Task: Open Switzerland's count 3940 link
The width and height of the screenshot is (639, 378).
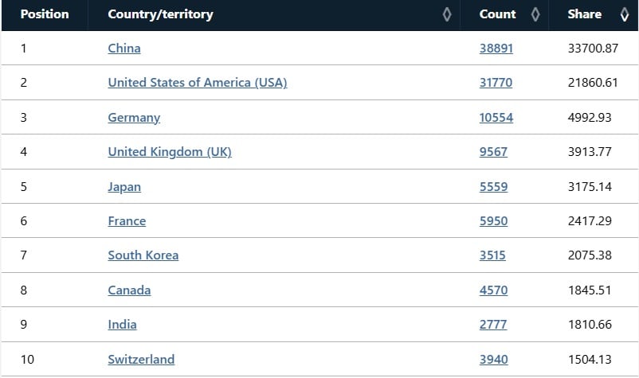Action: (x=494, y=359)
